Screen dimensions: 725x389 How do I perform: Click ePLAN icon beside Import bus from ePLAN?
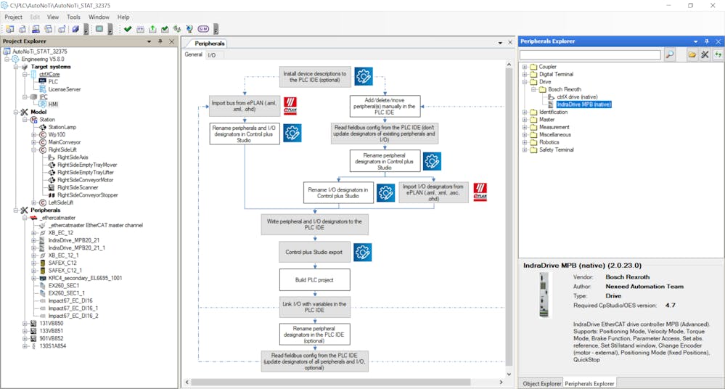tap(290, 106)
